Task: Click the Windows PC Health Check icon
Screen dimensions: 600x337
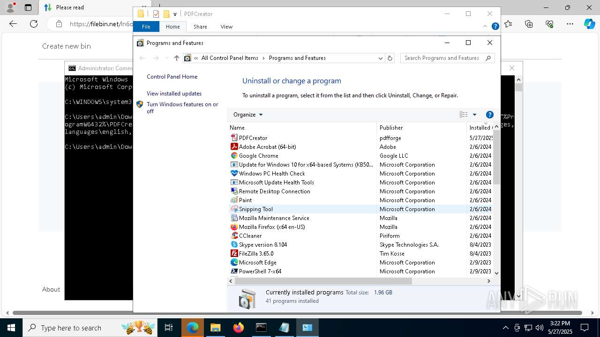Action: coord(234,173)
